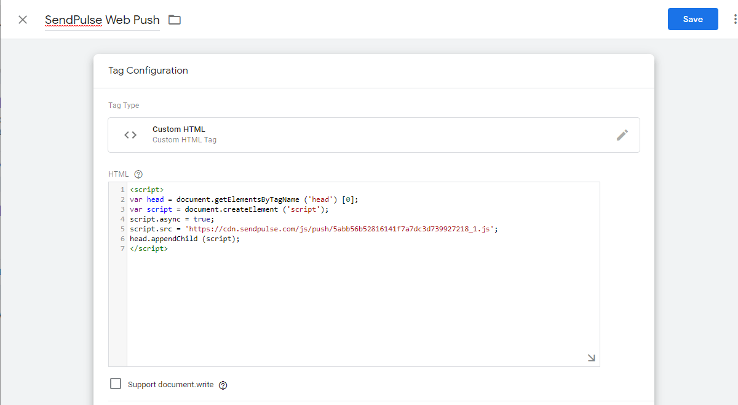Open the three-dot more options menu
This screenshot has height=405, width=738.
tap(734, 20)
